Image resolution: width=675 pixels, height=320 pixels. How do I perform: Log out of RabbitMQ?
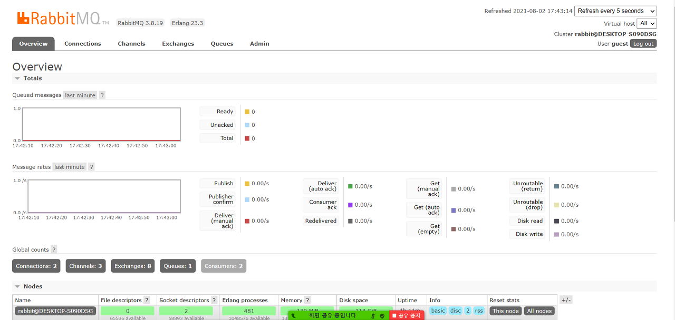click(643, 44)
